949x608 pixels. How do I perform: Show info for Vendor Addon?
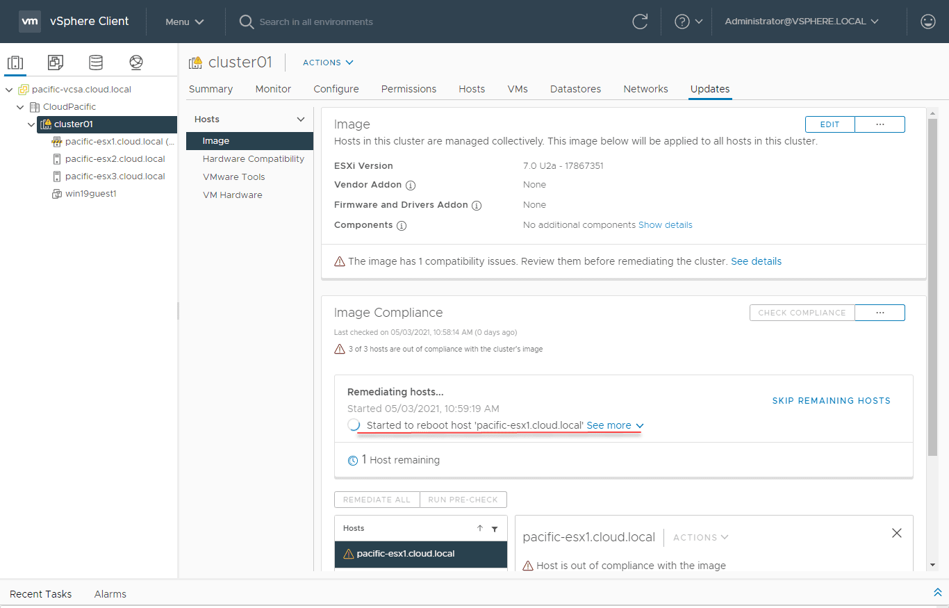411,186
